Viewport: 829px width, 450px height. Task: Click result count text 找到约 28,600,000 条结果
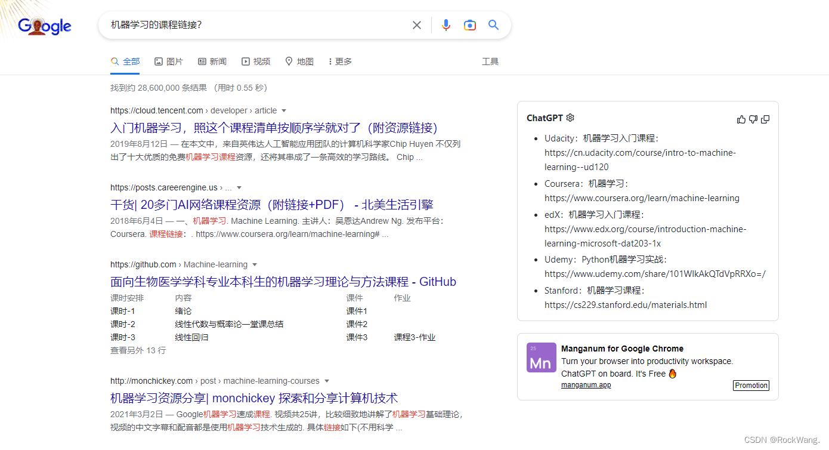pos(159,88)
